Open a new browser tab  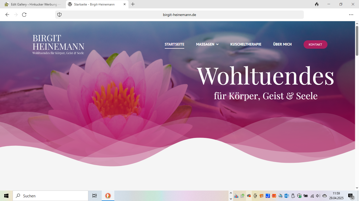(133, 4)
